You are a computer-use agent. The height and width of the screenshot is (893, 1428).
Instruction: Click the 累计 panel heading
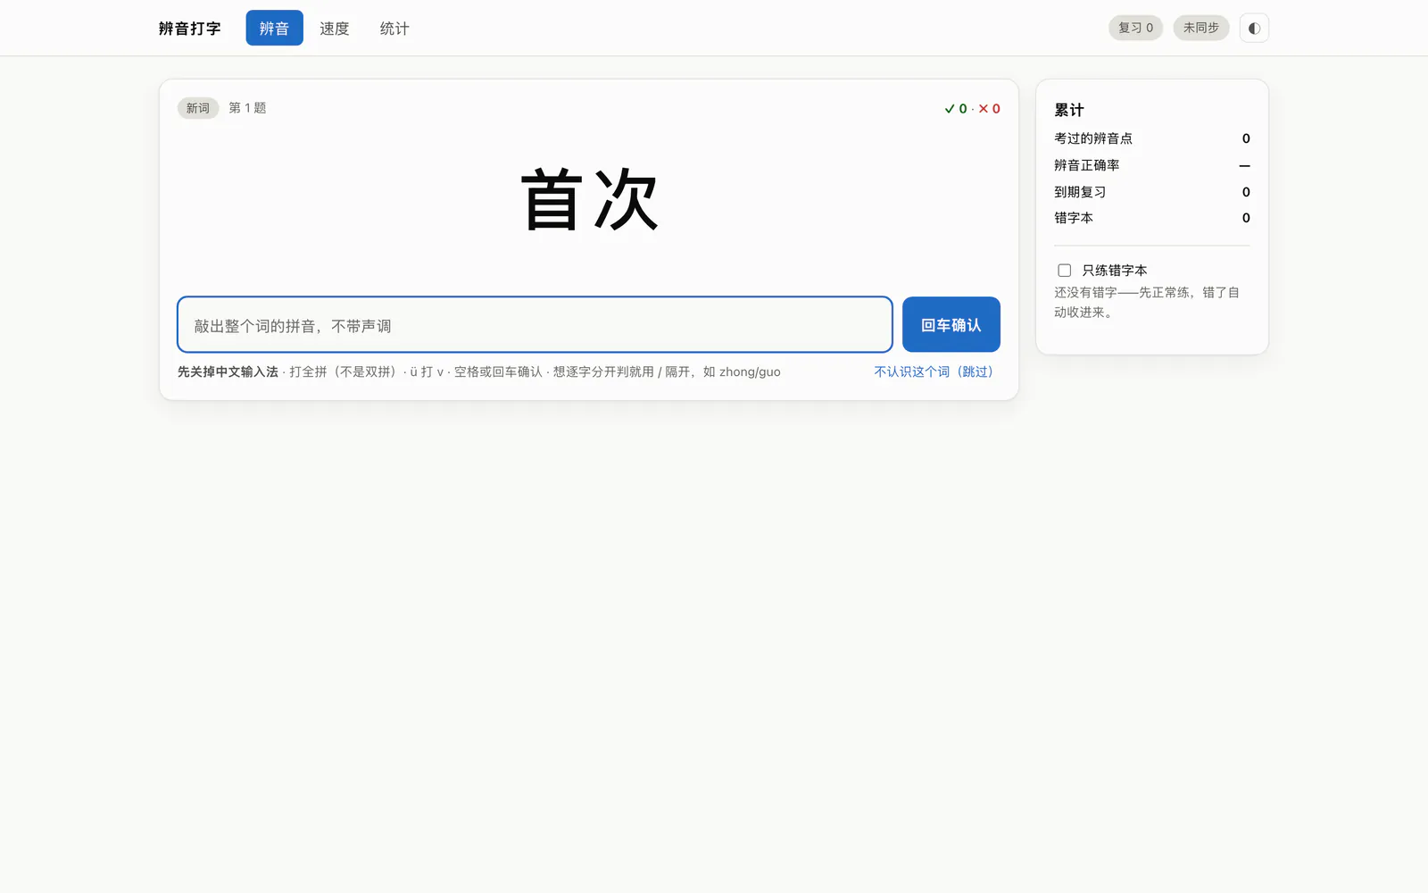point(1069,110)
